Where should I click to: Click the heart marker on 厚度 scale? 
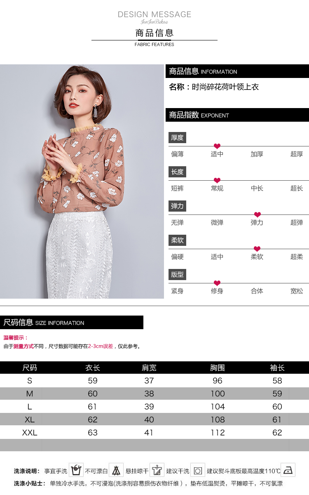coord(217,146)
